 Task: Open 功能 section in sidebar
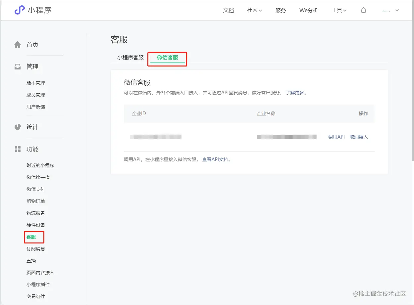32,149
